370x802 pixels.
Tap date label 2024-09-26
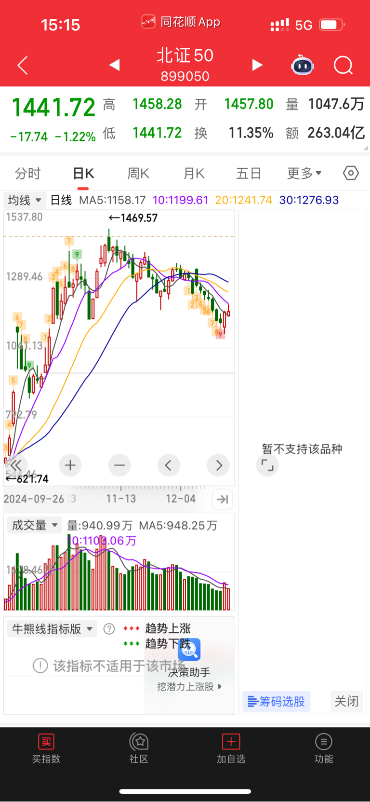pos(34,499)
